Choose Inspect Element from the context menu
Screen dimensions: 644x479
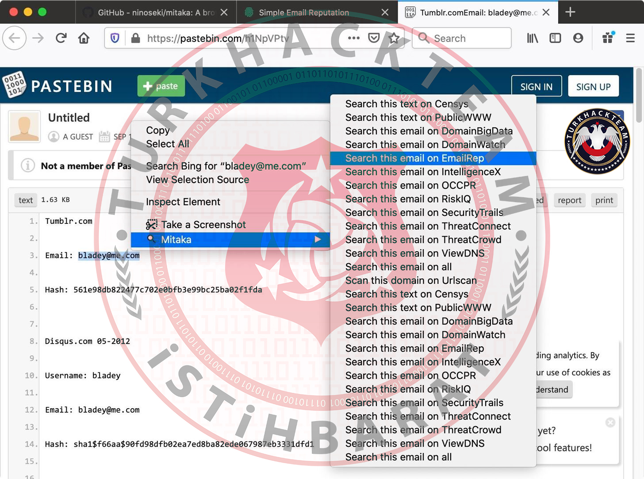pos(230,202)
